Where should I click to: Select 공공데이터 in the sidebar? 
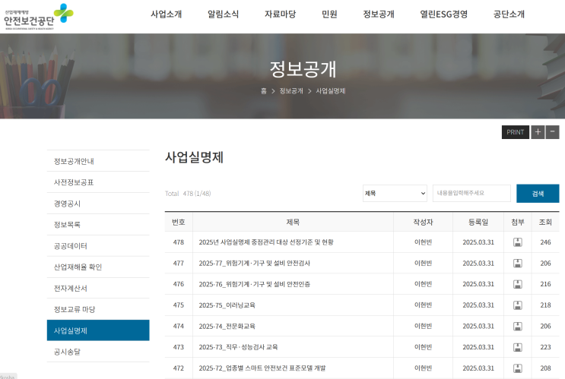(98, 246)
